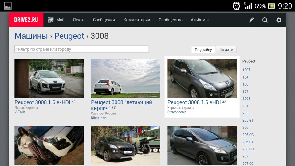The width and height of the screenshot is (295, 166).
Task: Select model 104 in sidebar
Action: click(x=245, y=77)
